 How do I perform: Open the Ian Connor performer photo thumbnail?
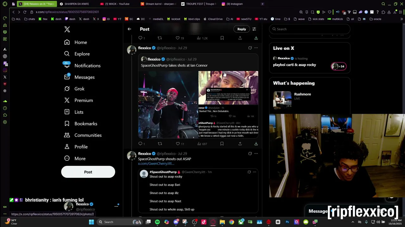point(168,105)
